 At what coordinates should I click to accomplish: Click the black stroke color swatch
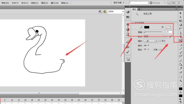pyautogui.click(x=147, y=27)
